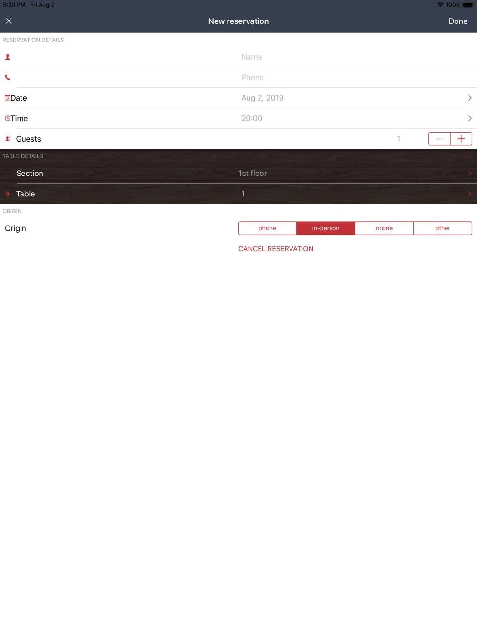Click the Origin label
The height and width of the screenshot is (636, 477).
(x=15, y=228)
